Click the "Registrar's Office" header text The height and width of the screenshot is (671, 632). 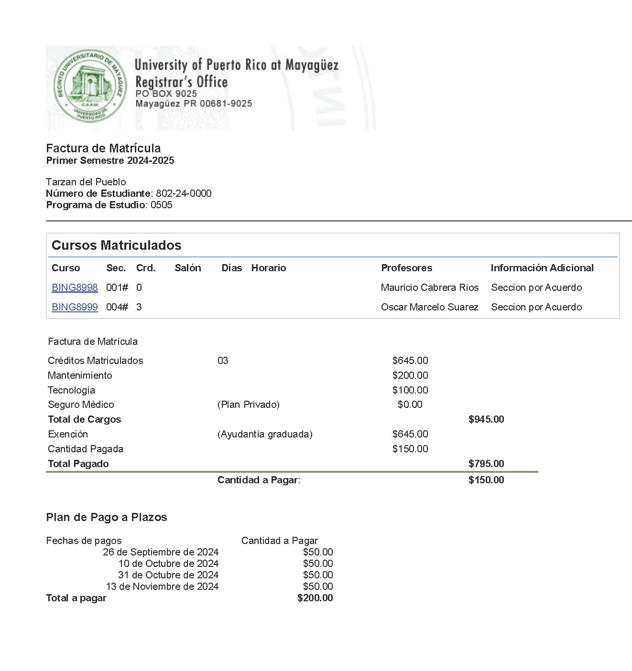coord(181,82)
